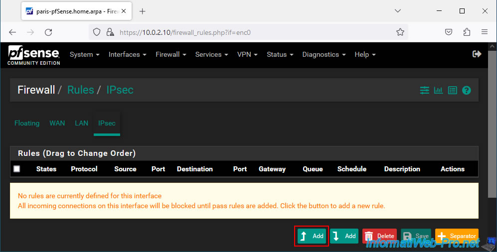Screen dimensions: 497x252
Task: Click the Queue column header
Action: click(x=313, y=169)
